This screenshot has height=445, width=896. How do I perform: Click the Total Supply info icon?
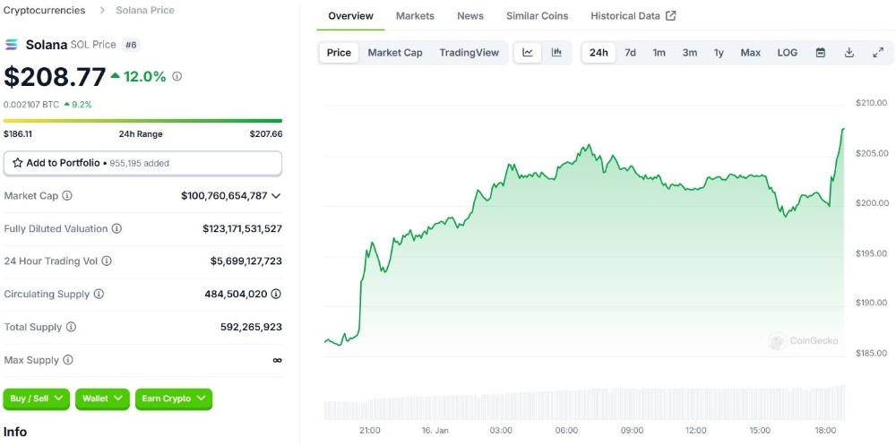(71, 327)
